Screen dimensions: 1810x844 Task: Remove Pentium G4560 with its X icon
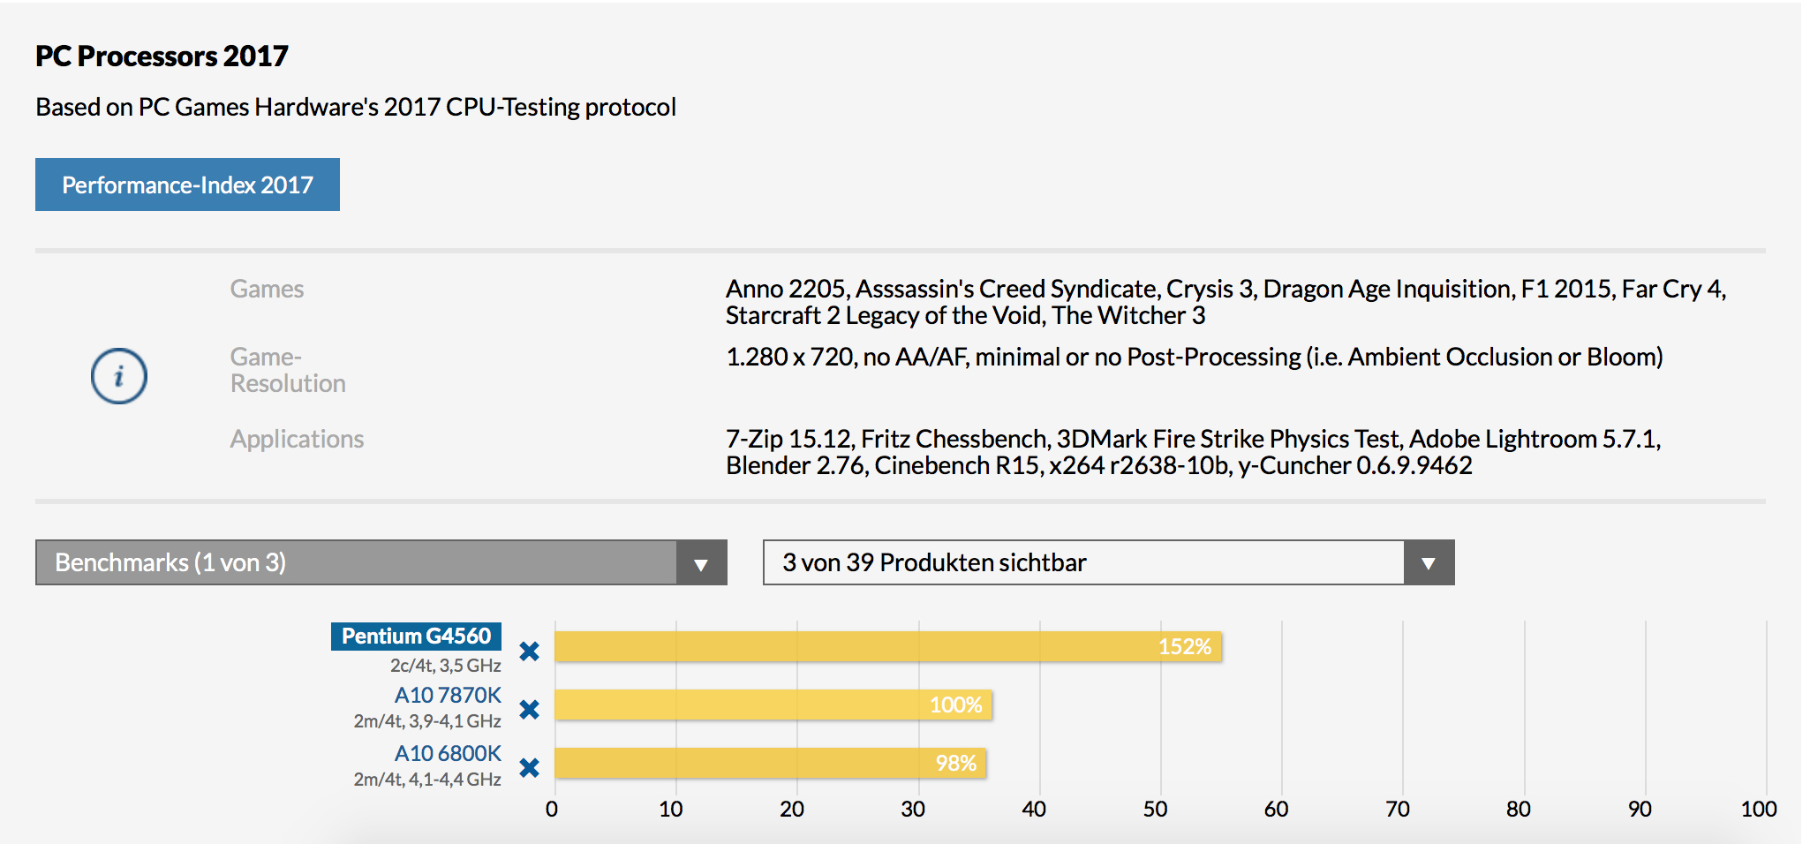530,652
